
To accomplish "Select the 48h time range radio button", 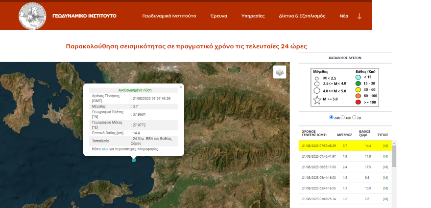I will 342,117.
